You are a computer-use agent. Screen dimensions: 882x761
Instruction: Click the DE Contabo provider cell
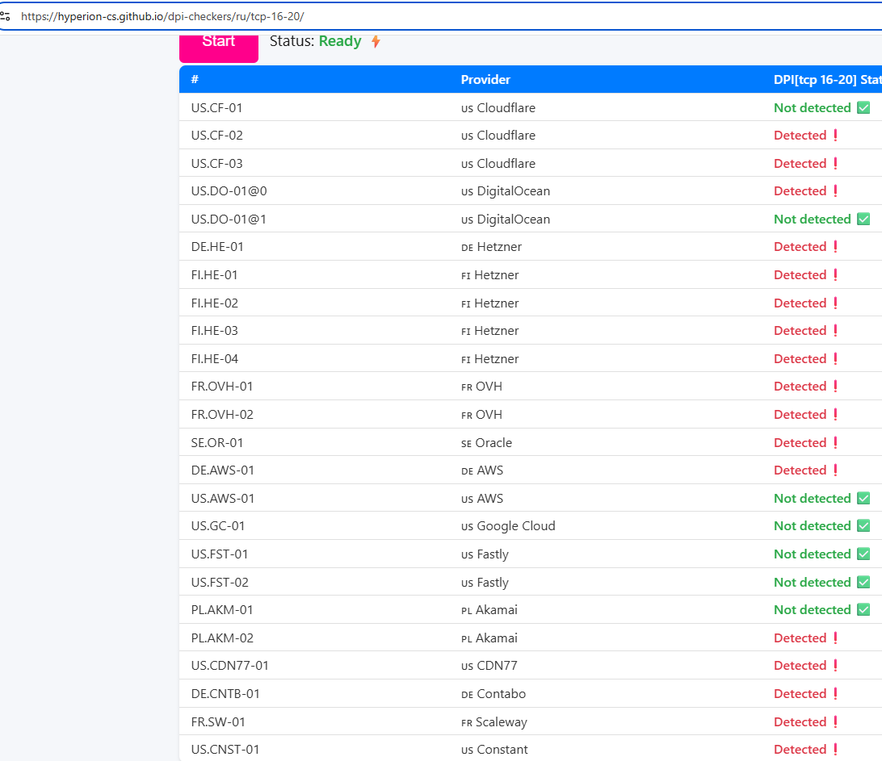[493, 693]
